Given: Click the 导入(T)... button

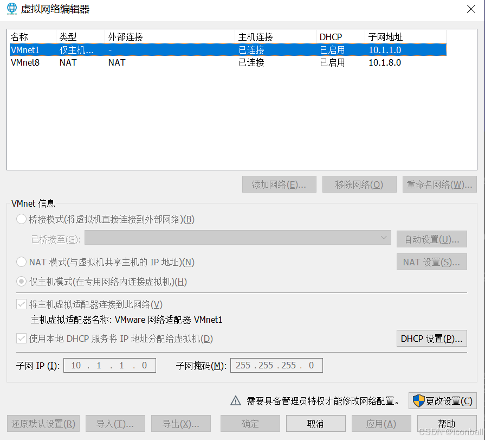Looking at the screenshot, I should coord(115,424).
